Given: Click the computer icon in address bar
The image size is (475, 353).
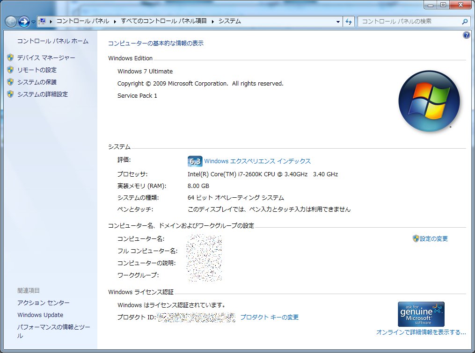Looking at the screenshot, I should coord(43,21).
